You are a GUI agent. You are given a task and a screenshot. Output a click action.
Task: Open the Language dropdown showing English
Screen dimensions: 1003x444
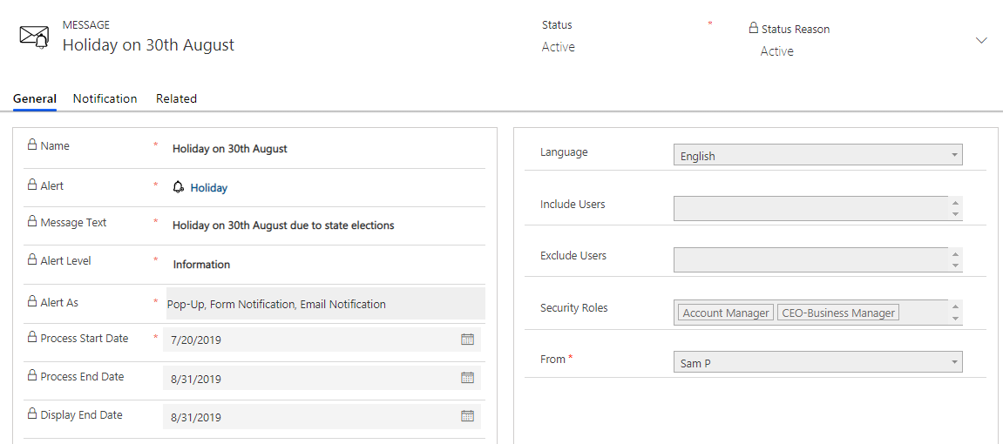tap(817, 156)
